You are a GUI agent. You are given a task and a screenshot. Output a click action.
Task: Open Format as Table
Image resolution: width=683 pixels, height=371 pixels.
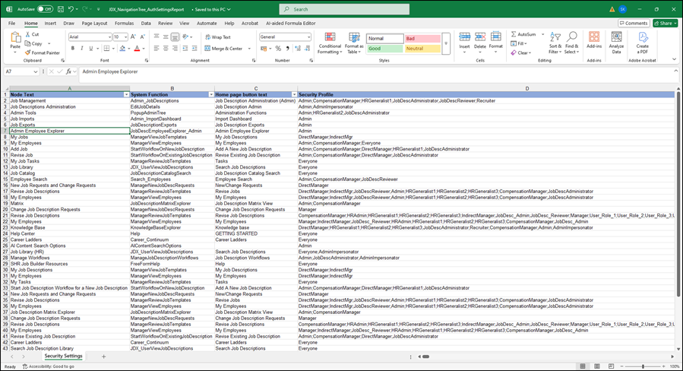click(354, 43)
